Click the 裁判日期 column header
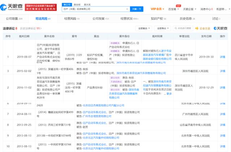Viewport: 231px width, 152px height. (24, 36)
